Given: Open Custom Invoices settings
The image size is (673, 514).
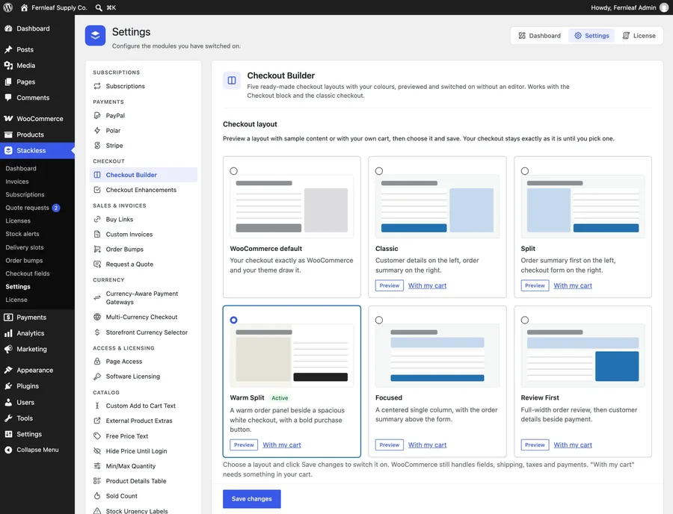Looking at the screenshot, I should point(144,235).
